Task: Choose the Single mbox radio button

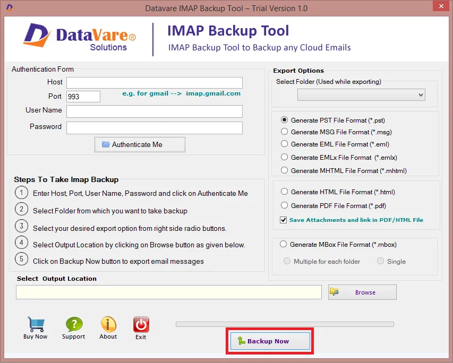Action: tap(380, 261)
